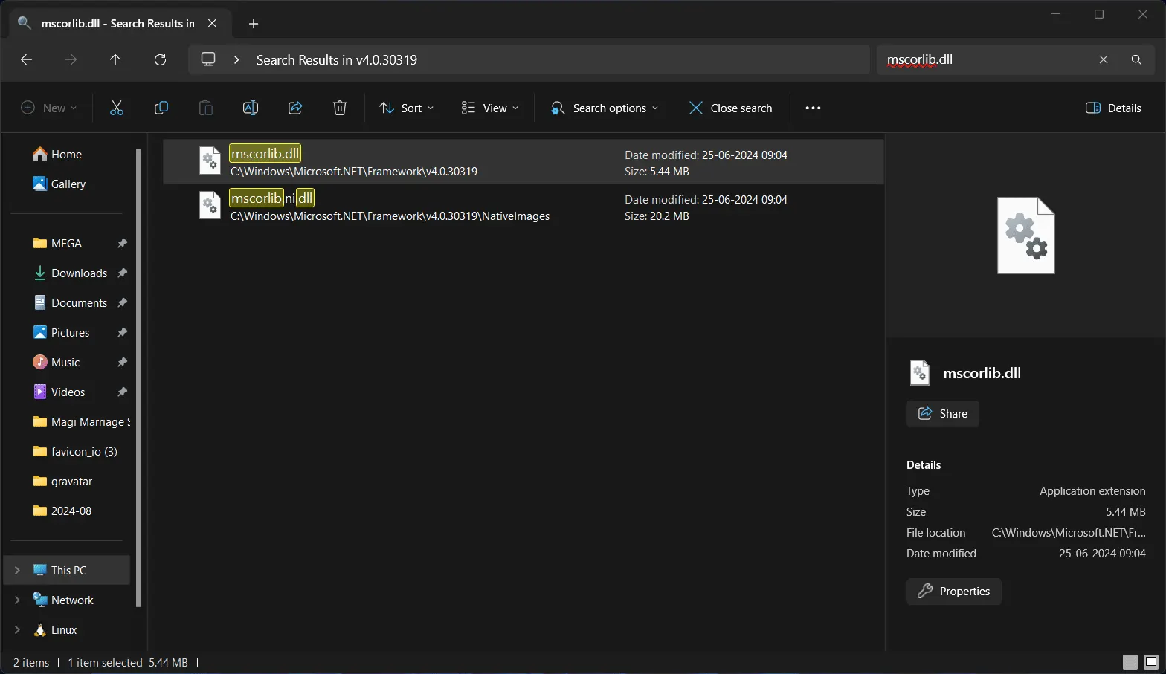Unpin MEGA using its pin icon
The image size is (1166, 674).
(122, 243)
